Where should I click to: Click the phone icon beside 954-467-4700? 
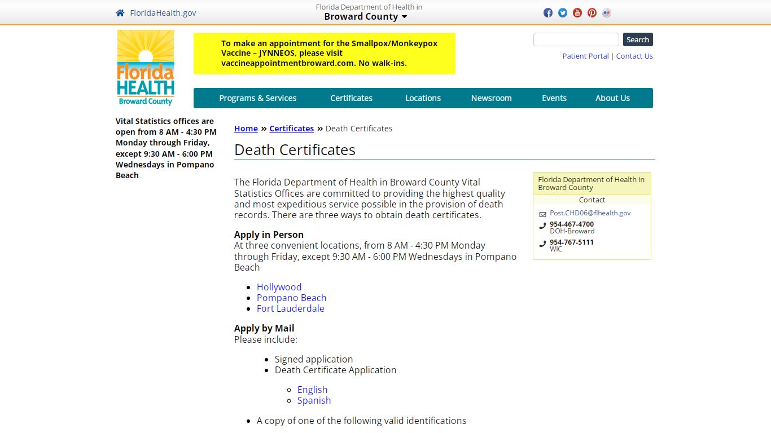(542, 226)
